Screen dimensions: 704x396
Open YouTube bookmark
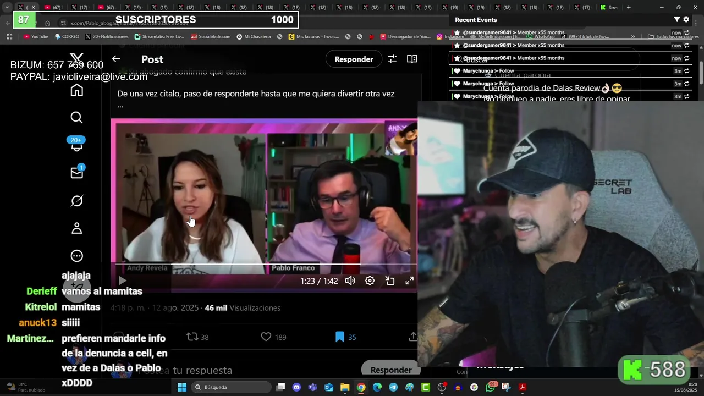point(36,37)
